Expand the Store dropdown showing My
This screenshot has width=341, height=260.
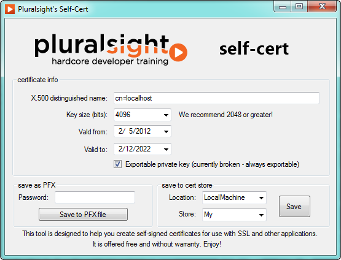click(234, 215)
